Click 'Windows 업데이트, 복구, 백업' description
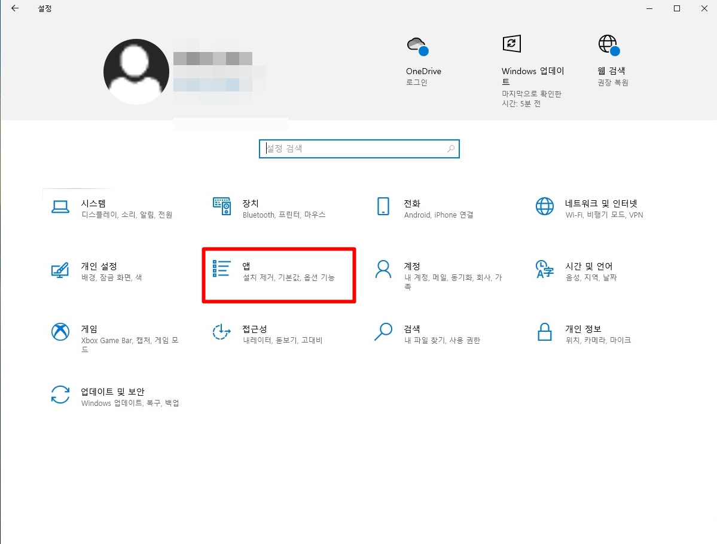The height and width of the screenshot is (544, 717). point(130,403)
